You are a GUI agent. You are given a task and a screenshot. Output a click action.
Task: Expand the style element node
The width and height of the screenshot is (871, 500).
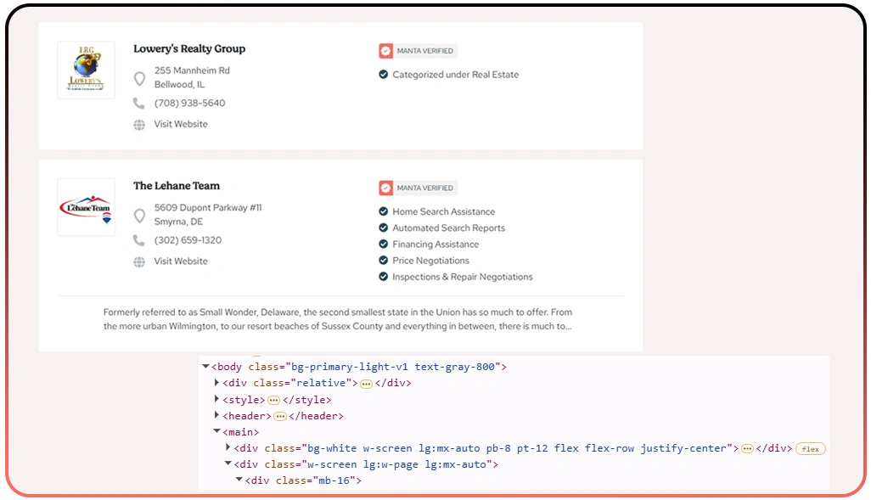point(216,400)
